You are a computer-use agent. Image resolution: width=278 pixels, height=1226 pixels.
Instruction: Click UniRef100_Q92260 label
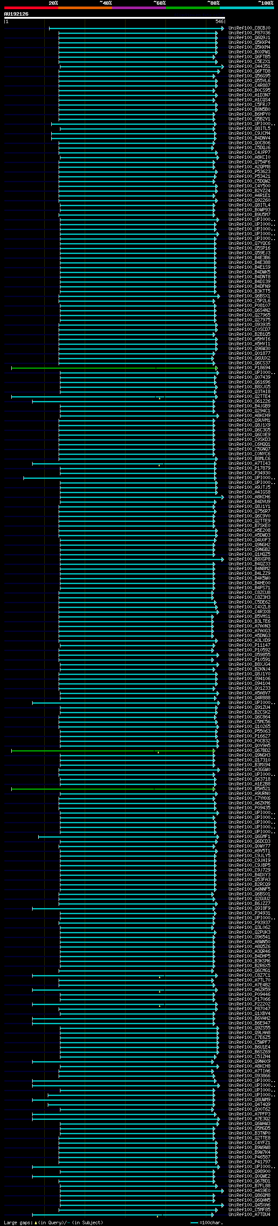click(x=249, y=200)
